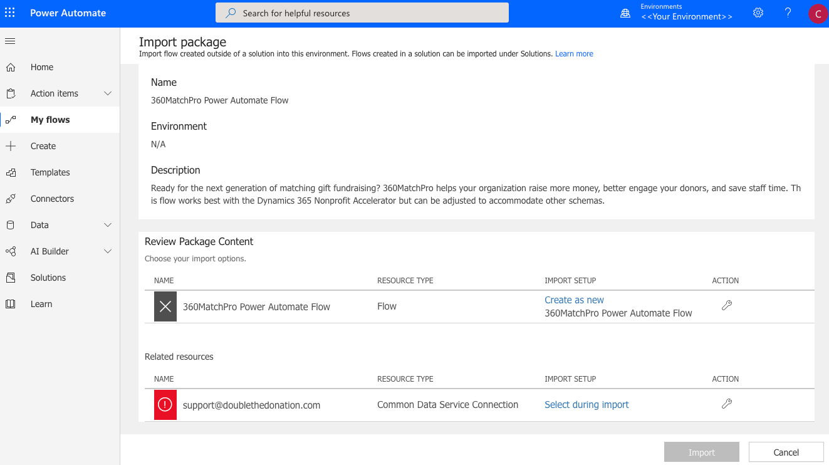This screenshot has width=829, height=465.
Task: Expand the Data chevron
Action: 108,225
